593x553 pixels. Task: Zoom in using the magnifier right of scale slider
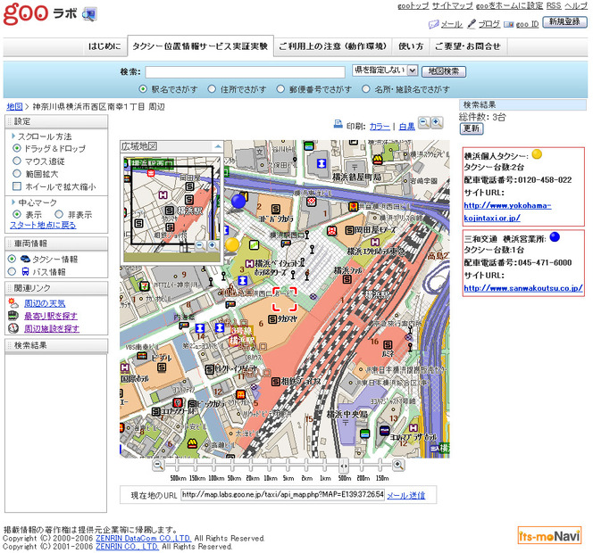pyautogui.click(x=397, y=465)
